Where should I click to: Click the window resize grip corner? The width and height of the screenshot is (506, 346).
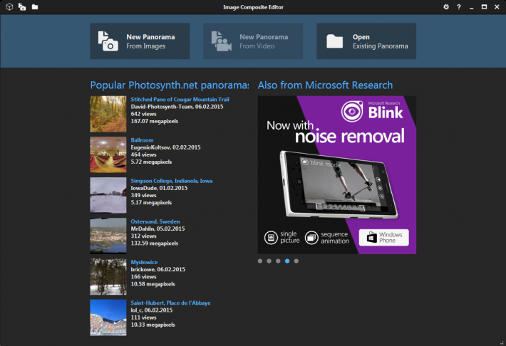(x=502, y=342)
